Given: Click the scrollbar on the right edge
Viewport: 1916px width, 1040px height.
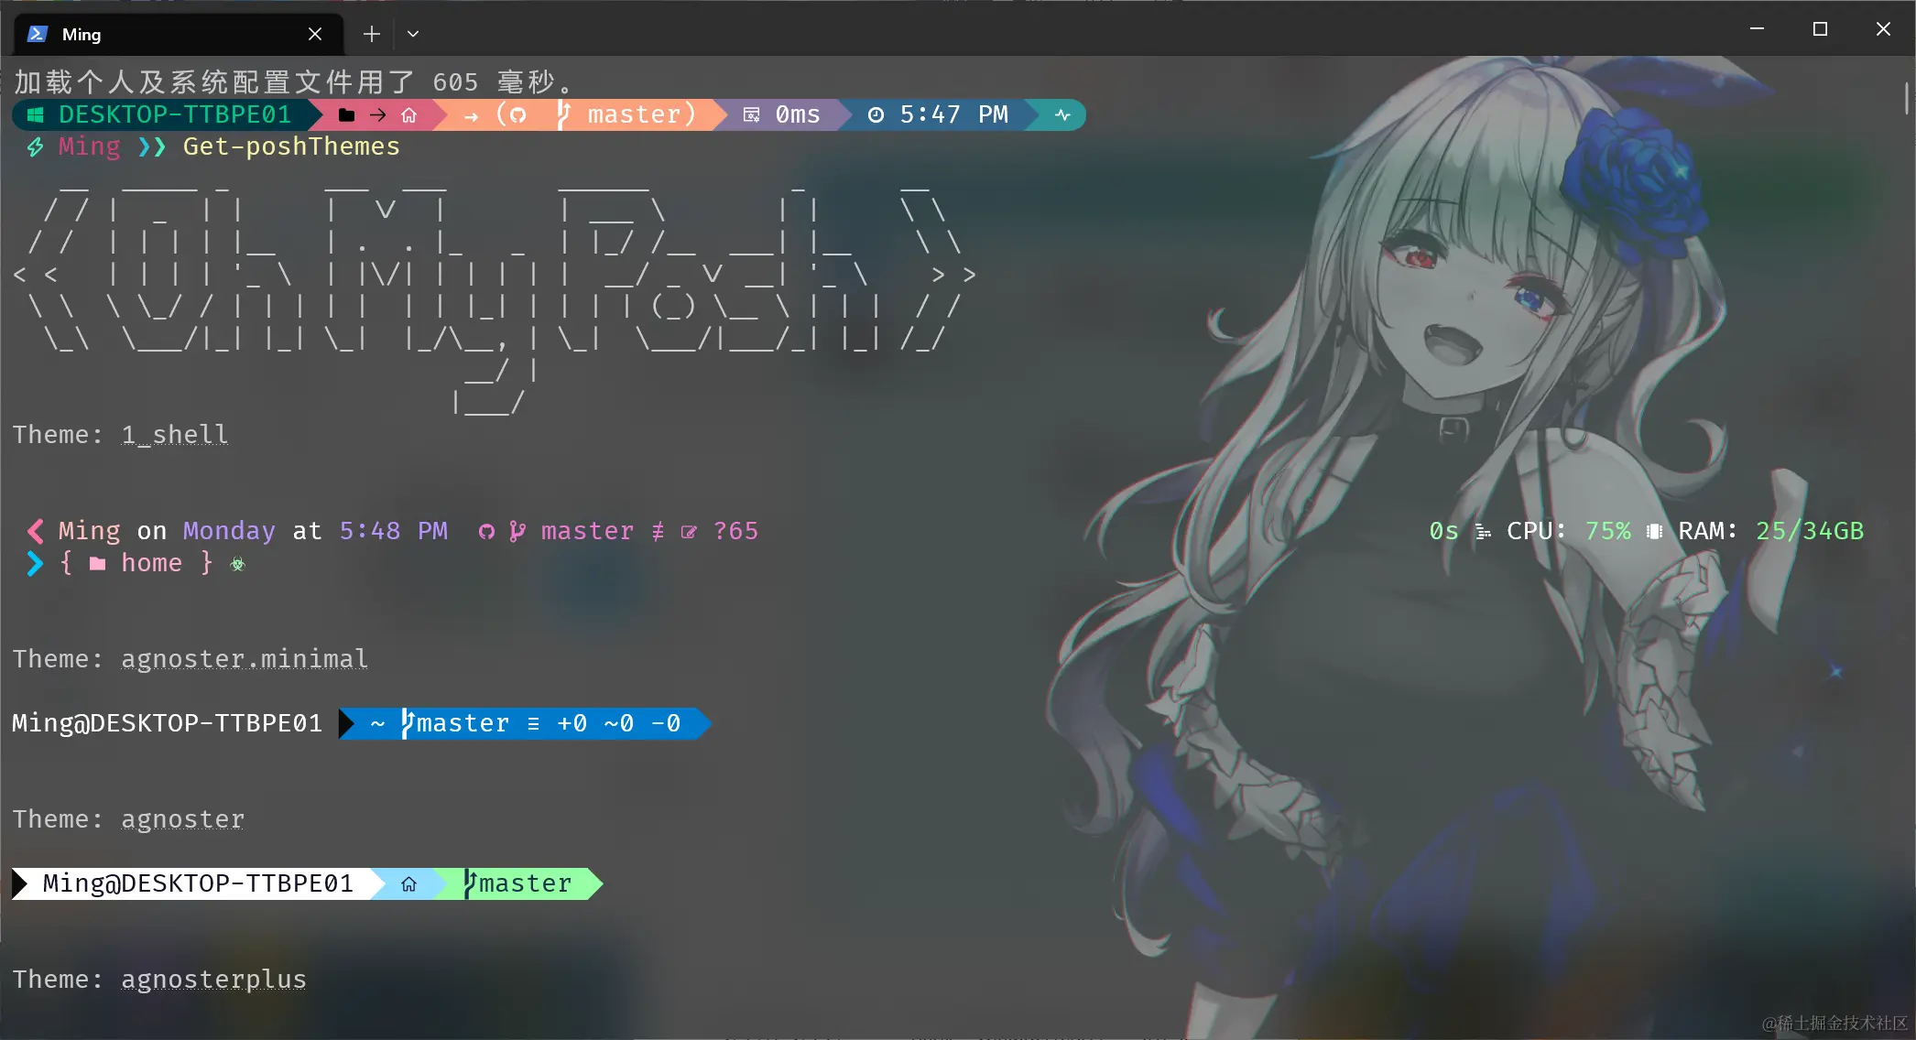Looking at the screenshot, I should 1906,98.
